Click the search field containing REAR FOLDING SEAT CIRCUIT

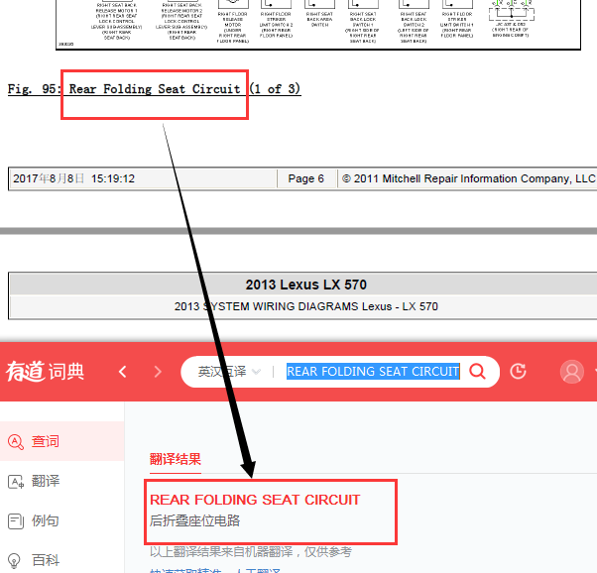(373, 371)
